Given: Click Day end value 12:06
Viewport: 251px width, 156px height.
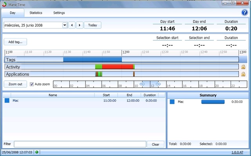Looking at the screenshot, I should (199, 28).
